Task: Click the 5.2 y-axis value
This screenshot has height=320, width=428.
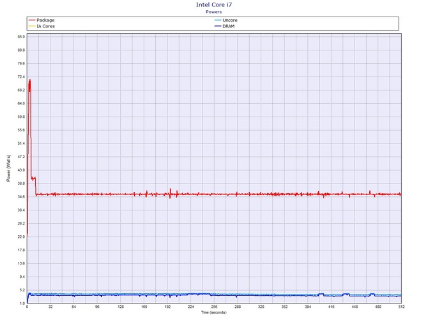Action: [x=22, y=290]
